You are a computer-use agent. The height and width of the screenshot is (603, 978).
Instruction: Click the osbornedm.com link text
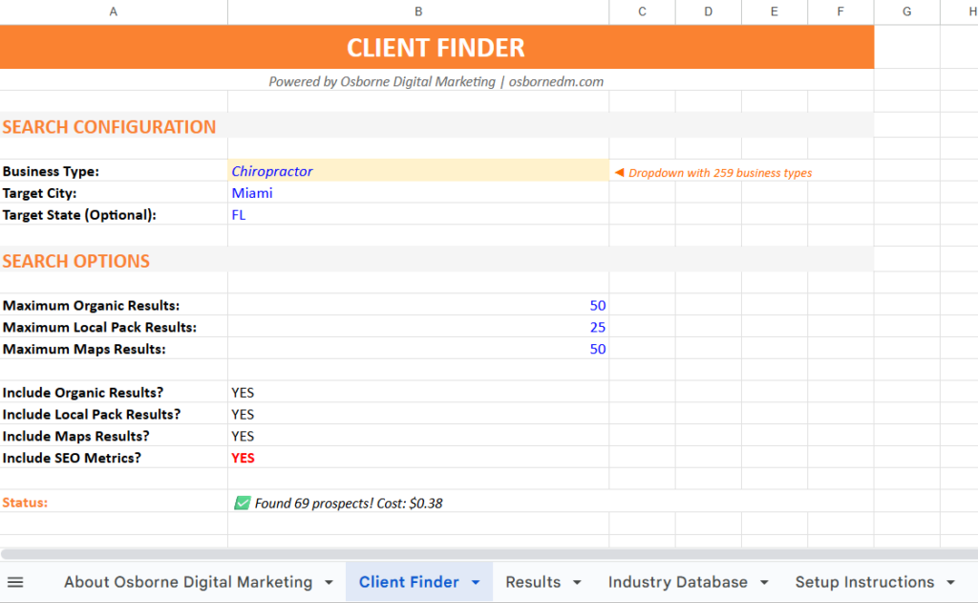tap(555, 81)
